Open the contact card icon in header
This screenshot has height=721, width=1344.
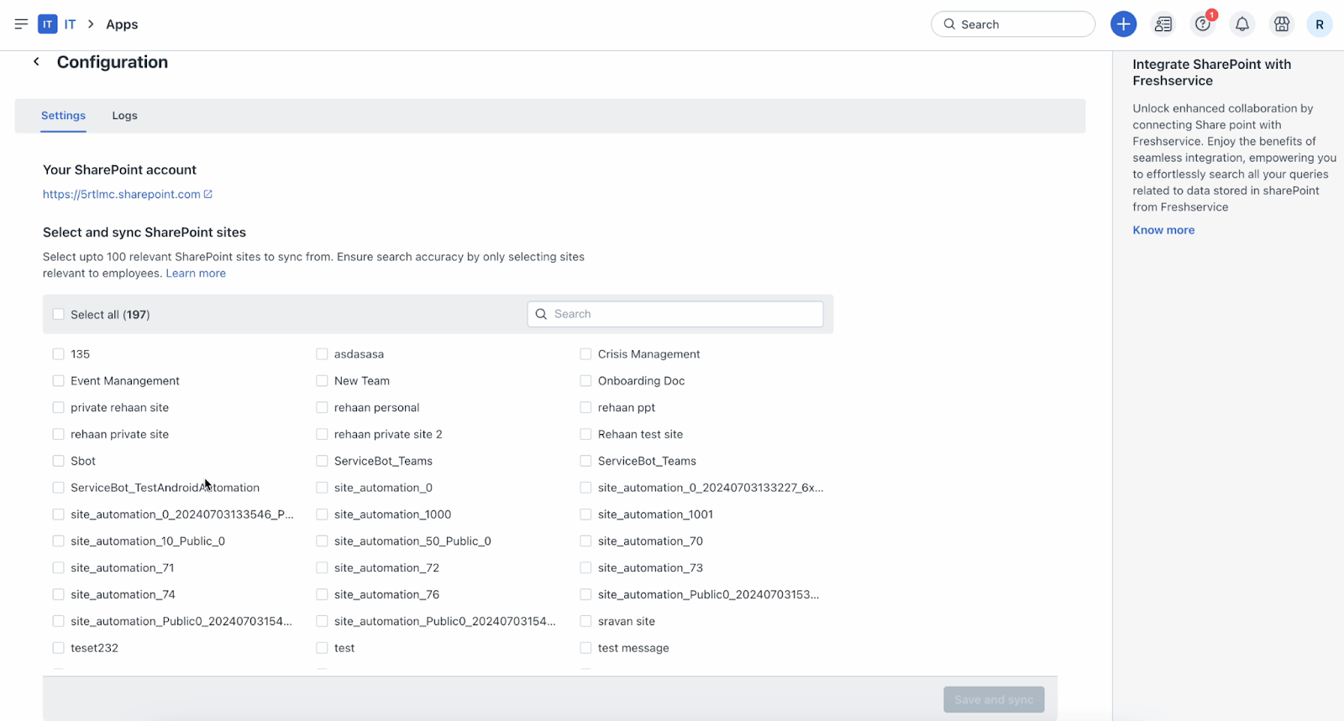(1163, 24)
